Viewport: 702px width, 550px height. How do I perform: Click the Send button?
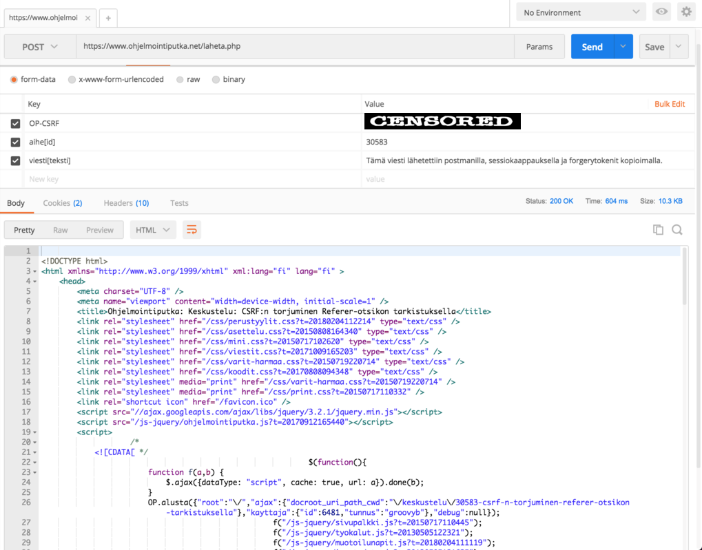pyautogui.click(x=592, y=47)
